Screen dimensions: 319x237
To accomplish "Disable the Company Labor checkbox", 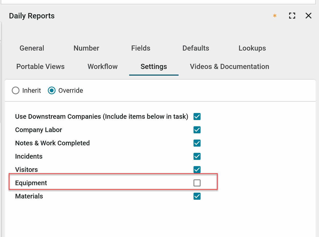I will (197, 130).
